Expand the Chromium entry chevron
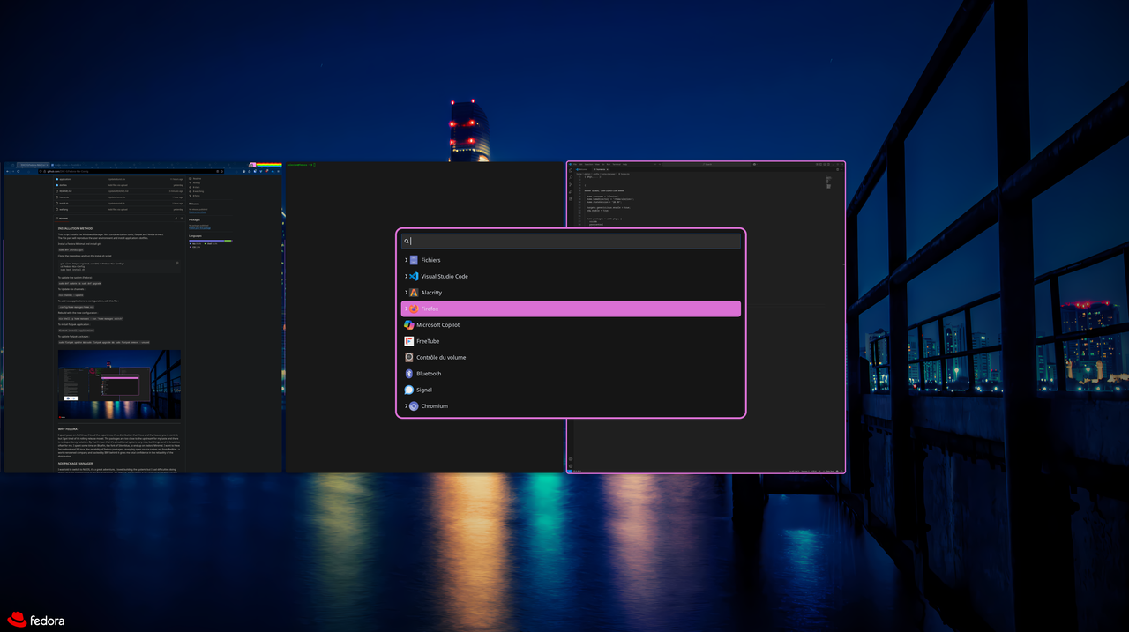This screenshot has width=1129, height=632. [407, 405]
